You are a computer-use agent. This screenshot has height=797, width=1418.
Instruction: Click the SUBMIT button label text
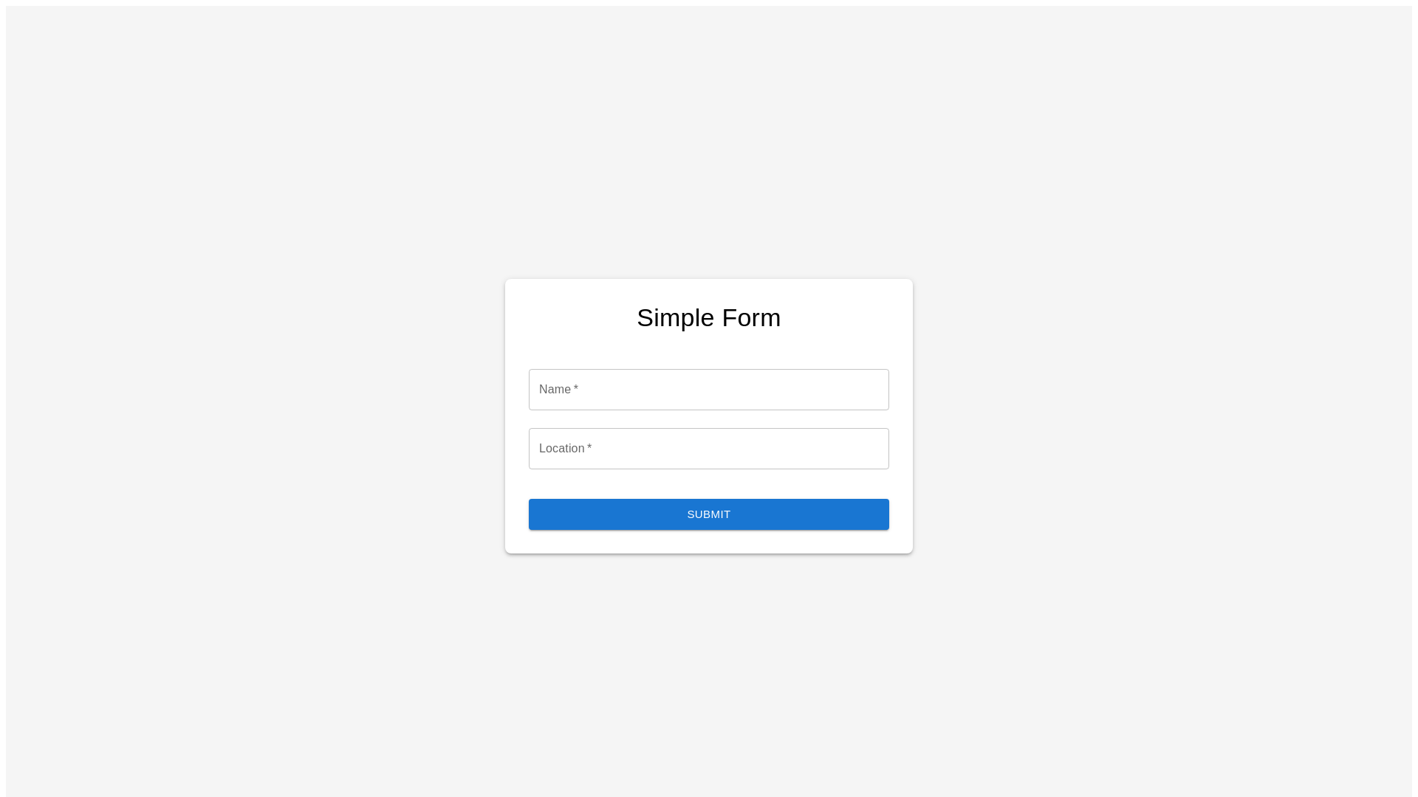[709, 514]
